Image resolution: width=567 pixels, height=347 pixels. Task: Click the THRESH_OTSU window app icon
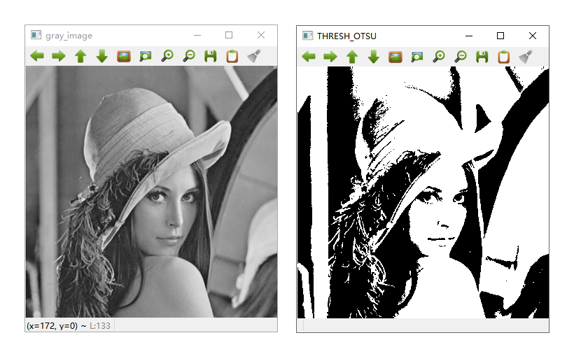(x=308, y=36)
